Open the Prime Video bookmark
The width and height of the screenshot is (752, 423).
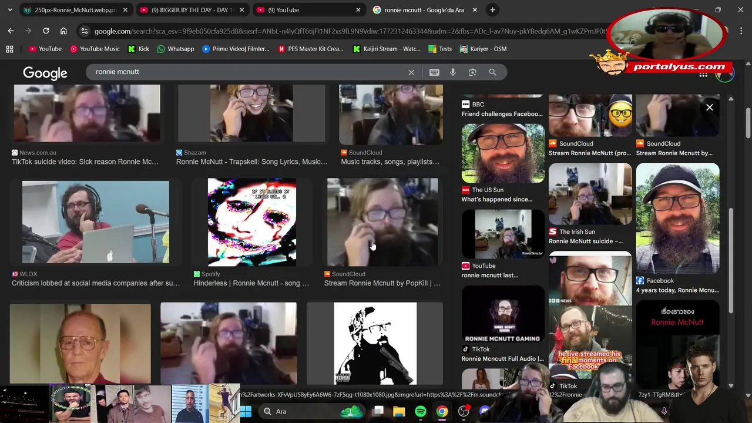pyautogui.click(x=235, y=49)
